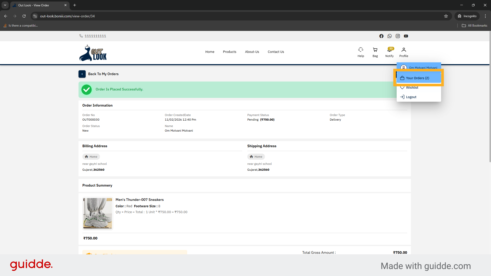491x276 pixels.
Task: Open the shopping Bag icon
Action: coord(375,50)
